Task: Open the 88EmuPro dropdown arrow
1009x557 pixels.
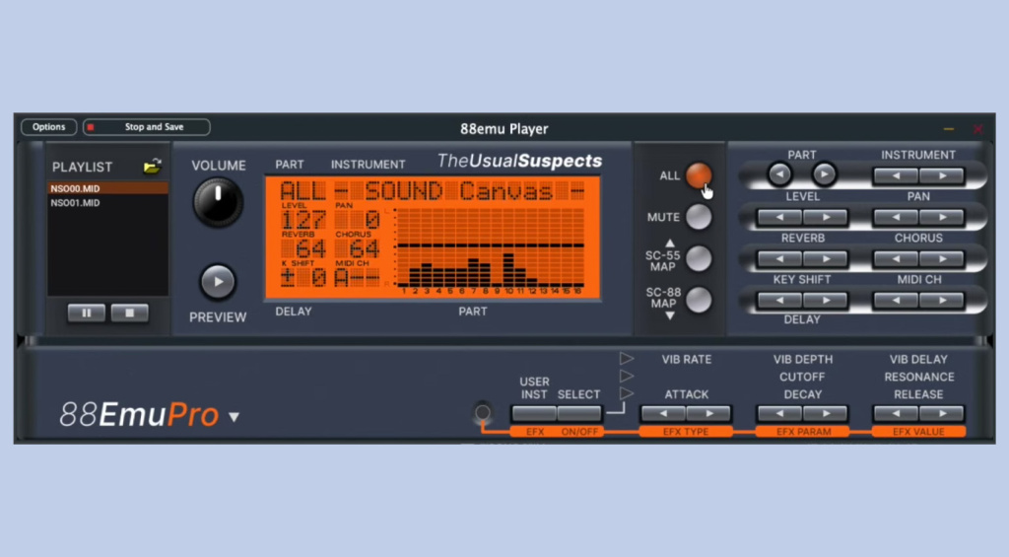Action: click(x=235, y=417)
